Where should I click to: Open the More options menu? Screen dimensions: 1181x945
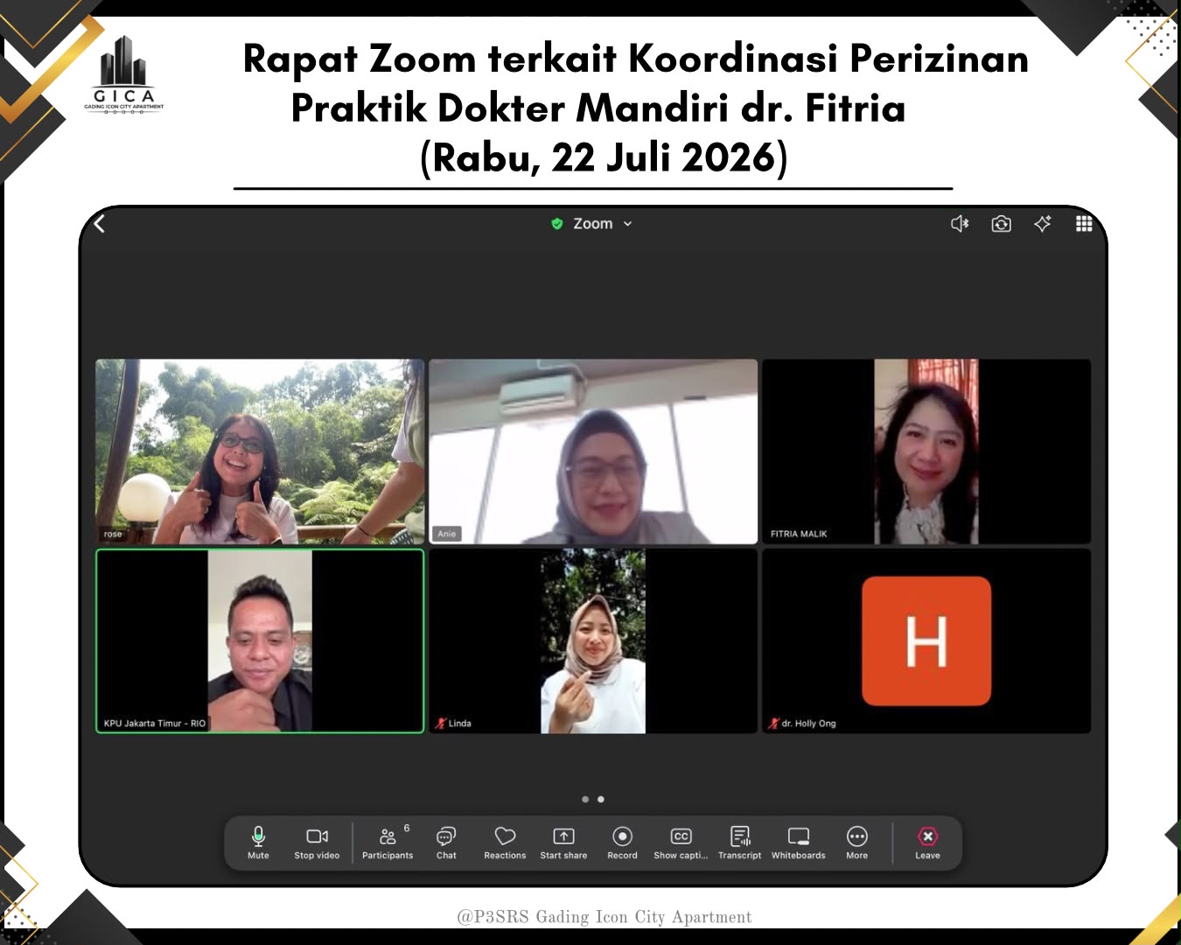[x=857, y=843]
